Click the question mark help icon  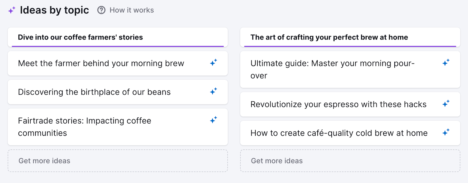click(x=101, y=10)
